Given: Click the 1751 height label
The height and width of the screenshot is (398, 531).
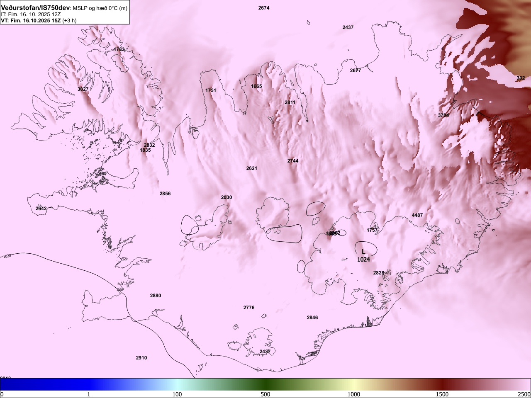Looking at the screenshot, I should (x=211, y=90).
